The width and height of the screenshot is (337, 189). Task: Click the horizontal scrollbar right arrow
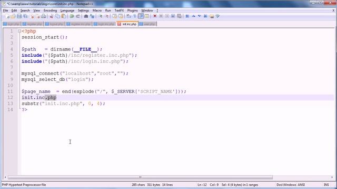click(332, 177)
